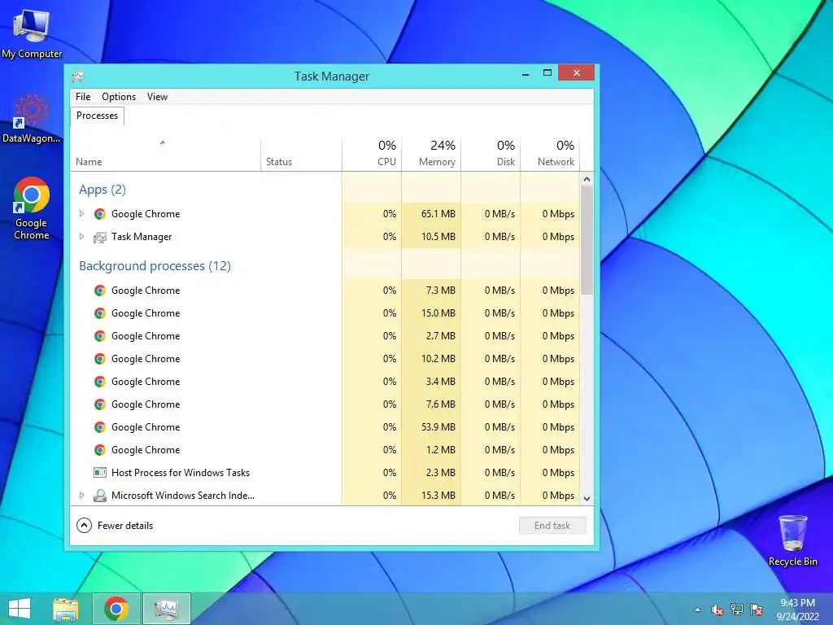Click the Host Process for Windows Tasks icon
833x625 pixels.
tap(99, 473)
